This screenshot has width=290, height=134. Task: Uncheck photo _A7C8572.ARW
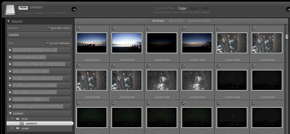[183, 29]
